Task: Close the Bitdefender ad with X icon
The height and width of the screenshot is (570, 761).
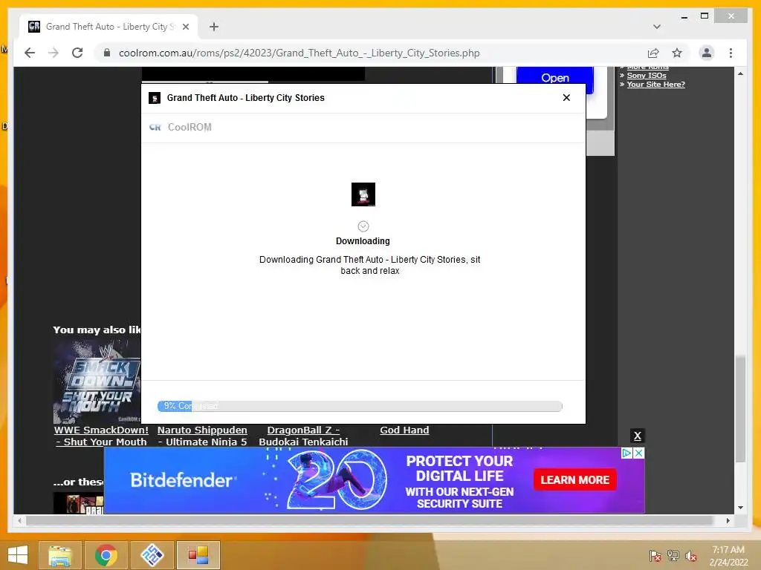Action: click(x=639, y=453)
